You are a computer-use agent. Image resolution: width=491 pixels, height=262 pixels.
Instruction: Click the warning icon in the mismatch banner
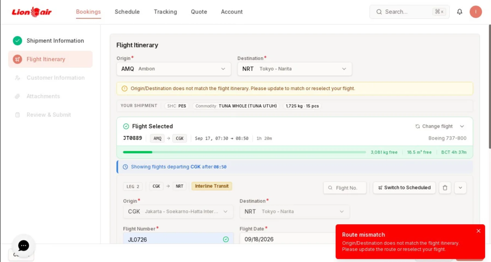click(124, 88)
